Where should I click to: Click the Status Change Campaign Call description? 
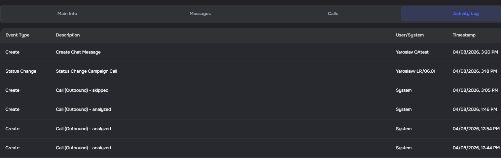tap(86, 71)
